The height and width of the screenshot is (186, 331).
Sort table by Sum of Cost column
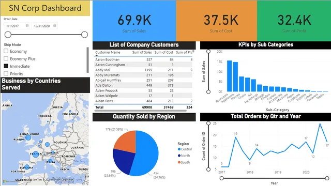[x=164, y=52]
